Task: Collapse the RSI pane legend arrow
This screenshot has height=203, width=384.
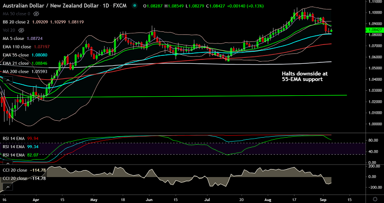Action: tap(8, 163)
